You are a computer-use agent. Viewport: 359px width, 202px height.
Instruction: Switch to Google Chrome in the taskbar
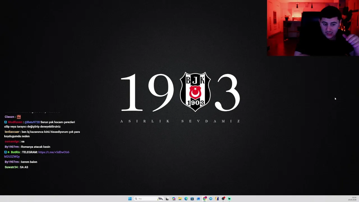tap(204, 199)
